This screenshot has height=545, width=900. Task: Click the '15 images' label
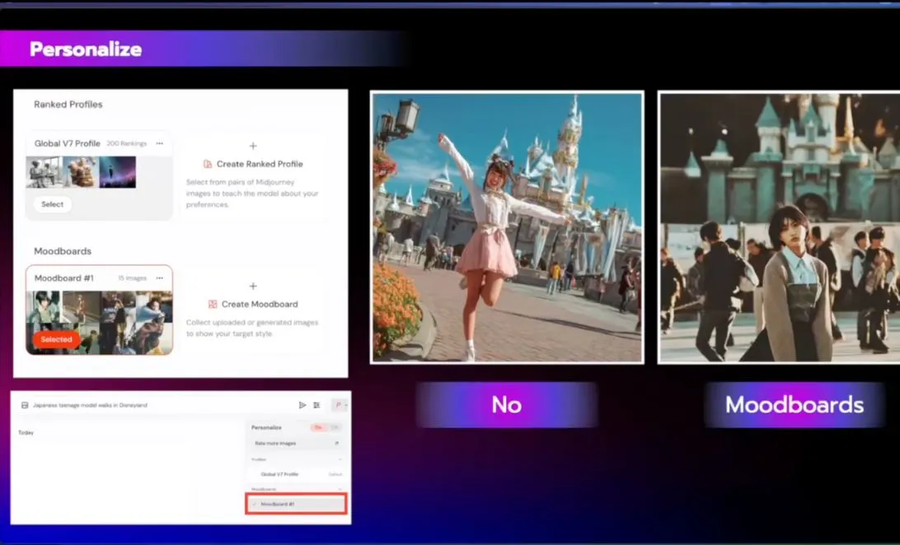133,278
